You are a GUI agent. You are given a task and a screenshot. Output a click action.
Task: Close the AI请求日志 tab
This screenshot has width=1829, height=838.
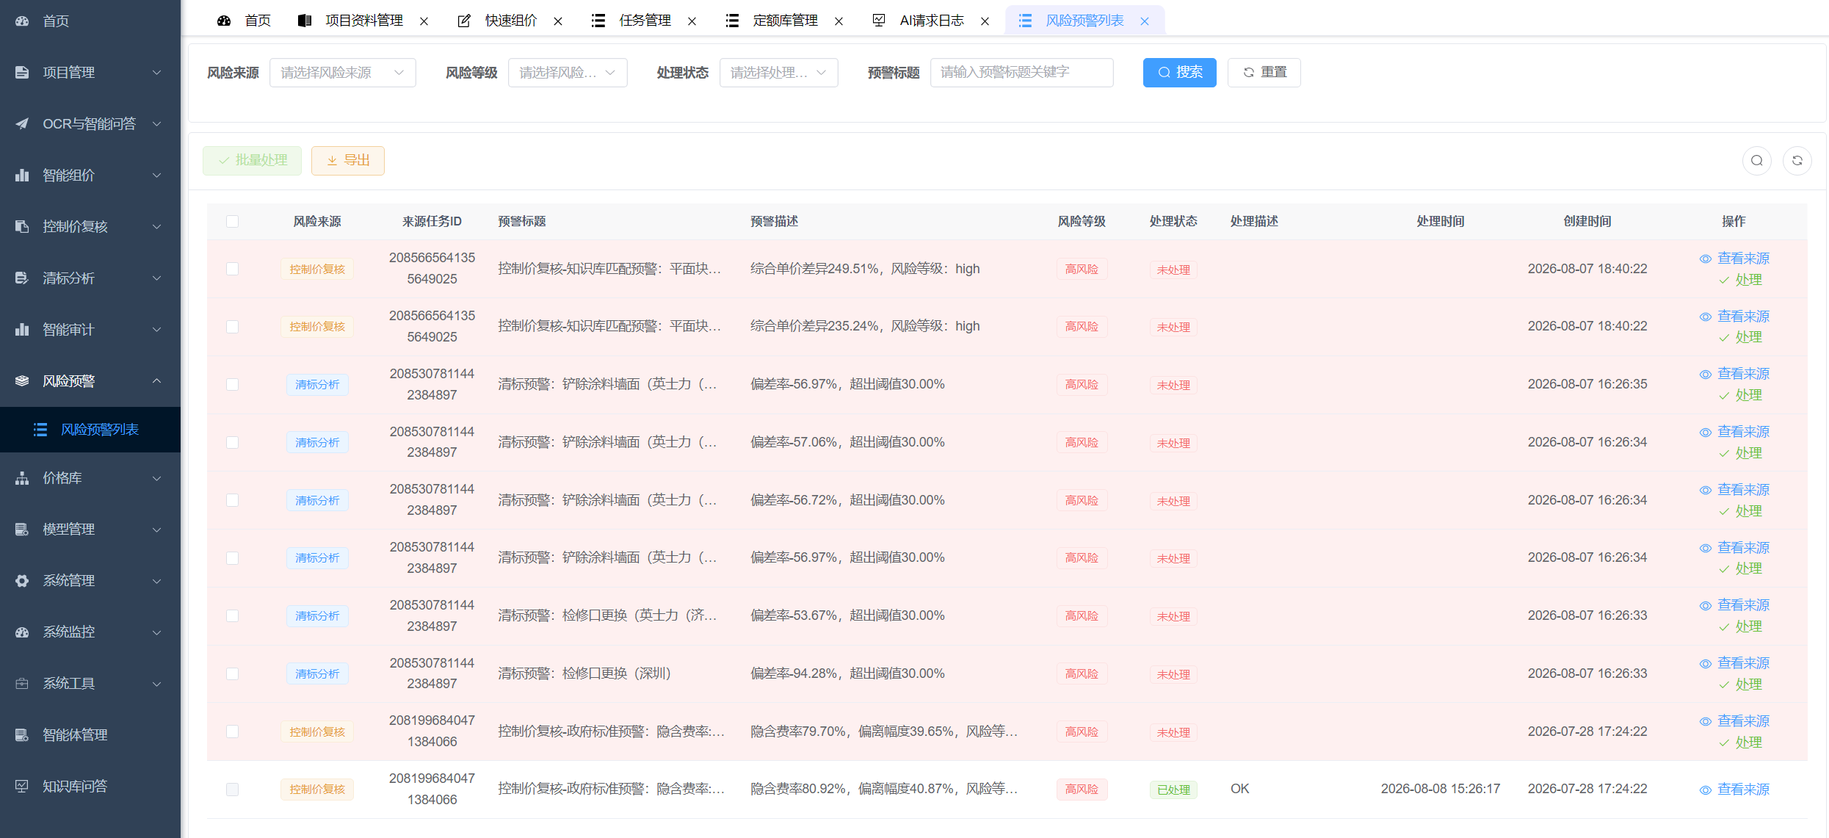pos(985,21)
